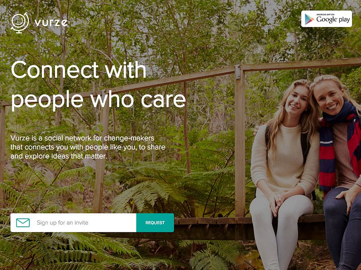Click the 'that connects you with people' line
Screen dimensions: 361x270
click(88, 147)
